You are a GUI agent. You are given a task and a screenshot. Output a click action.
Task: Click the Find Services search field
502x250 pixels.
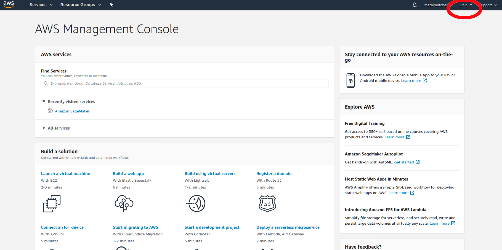(184, 83)
